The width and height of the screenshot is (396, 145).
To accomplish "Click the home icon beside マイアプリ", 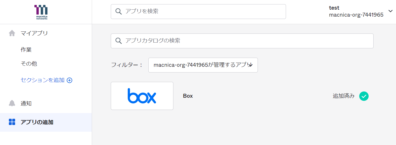I will coord(12,33).
